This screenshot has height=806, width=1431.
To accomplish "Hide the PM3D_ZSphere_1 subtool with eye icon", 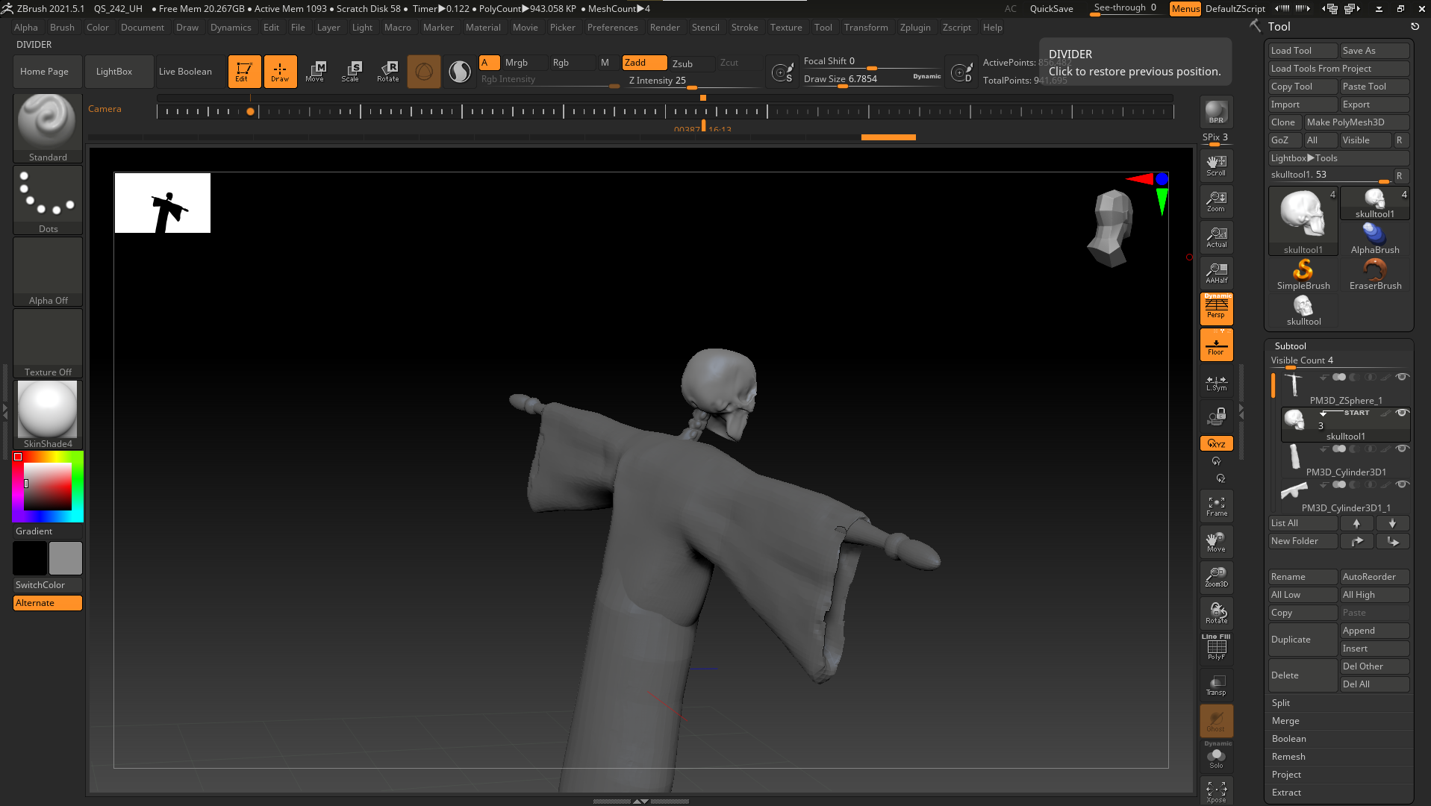I will point(1402,377).
